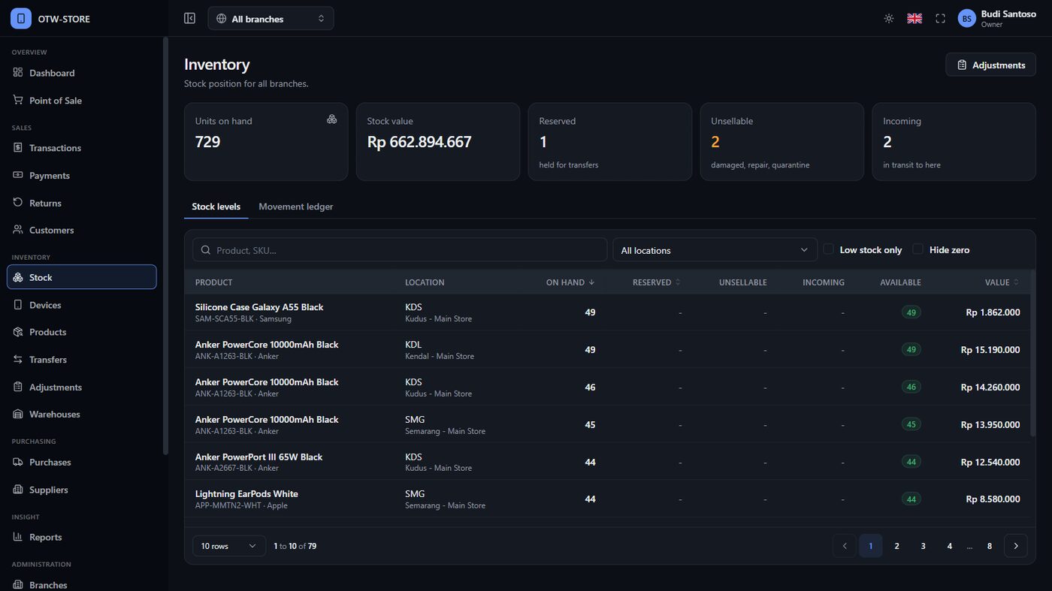Go to page 2 of results

tap(896, 546)
